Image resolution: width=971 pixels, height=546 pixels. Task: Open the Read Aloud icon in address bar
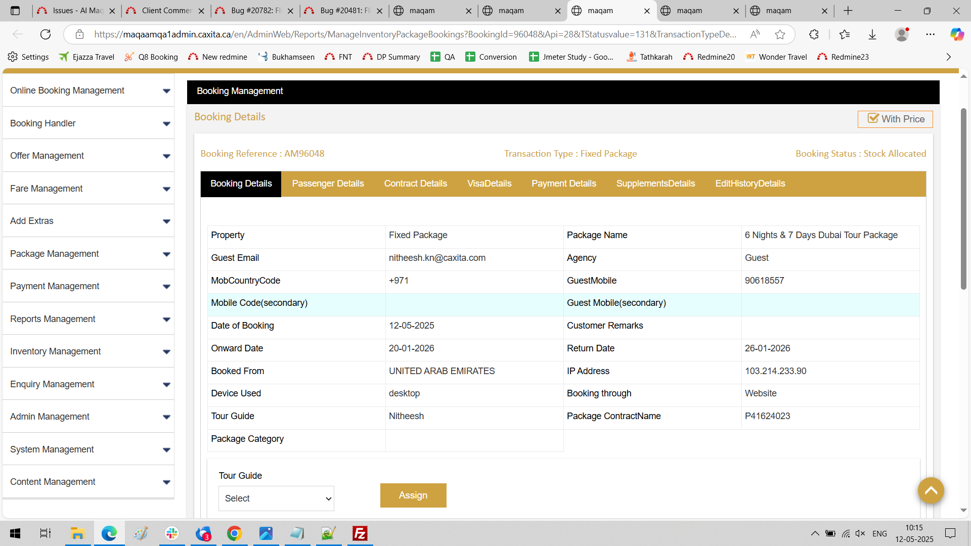coord(755,34)
